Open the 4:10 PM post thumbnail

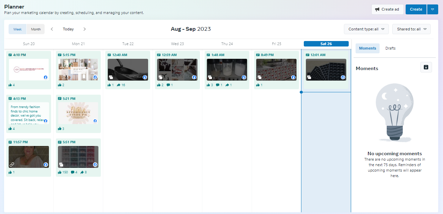[x=29, y=70]
